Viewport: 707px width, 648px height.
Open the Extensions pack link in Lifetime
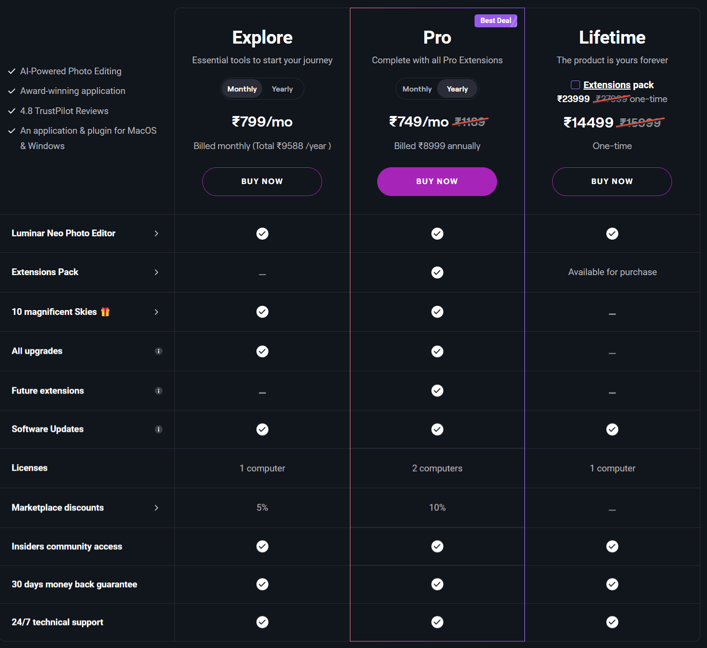[x=607, y=85]
